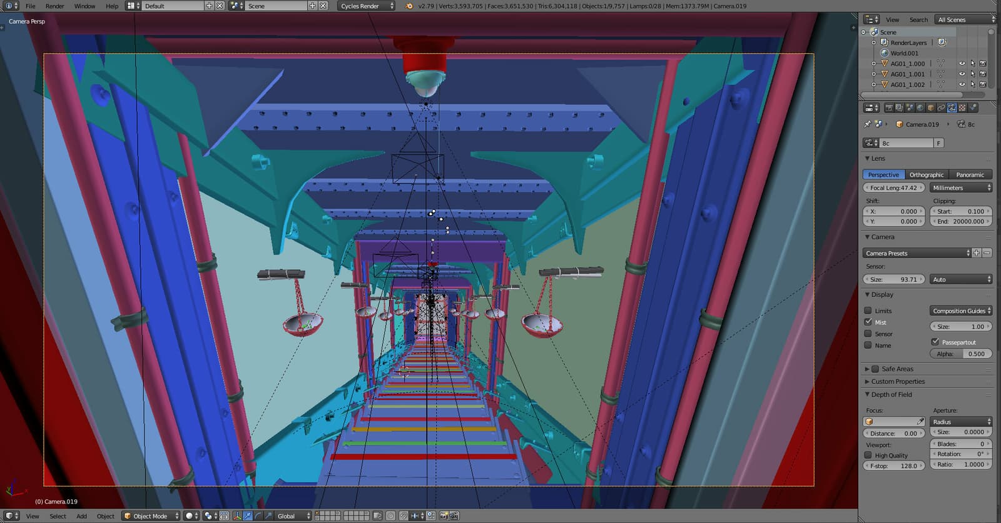Disable the Passepartout checkbox
The image size is (1001, 523).
(x=935, y=342)
